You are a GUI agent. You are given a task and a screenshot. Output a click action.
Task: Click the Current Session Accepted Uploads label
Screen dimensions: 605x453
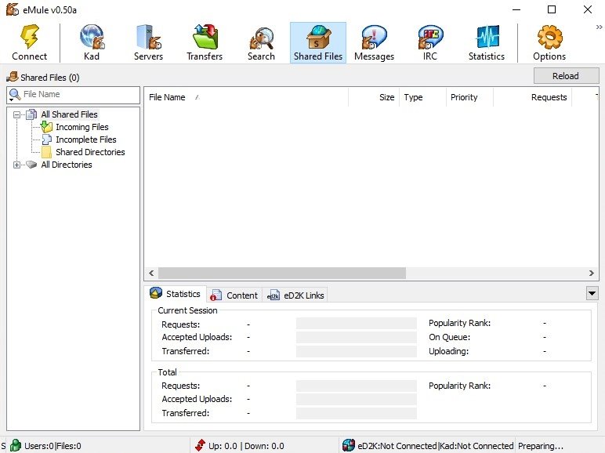197,337
